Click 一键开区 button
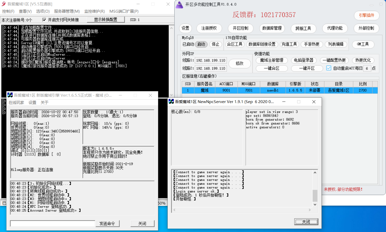The height and width of the screenshot is (232, 386). click(307, 68)
